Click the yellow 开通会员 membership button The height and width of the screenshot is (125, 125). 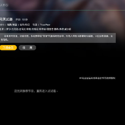point(8,48)
